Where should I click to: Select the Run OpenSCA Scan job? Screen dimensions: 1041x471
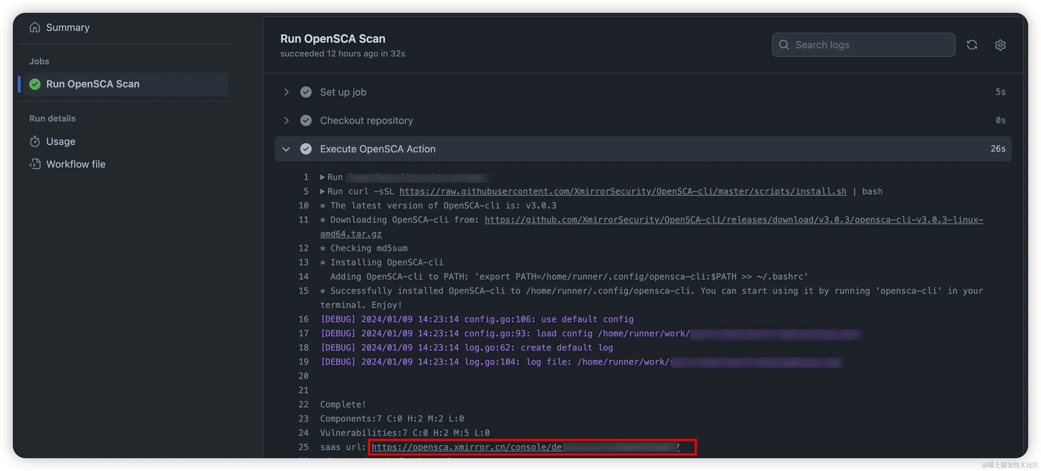(93, 84)
